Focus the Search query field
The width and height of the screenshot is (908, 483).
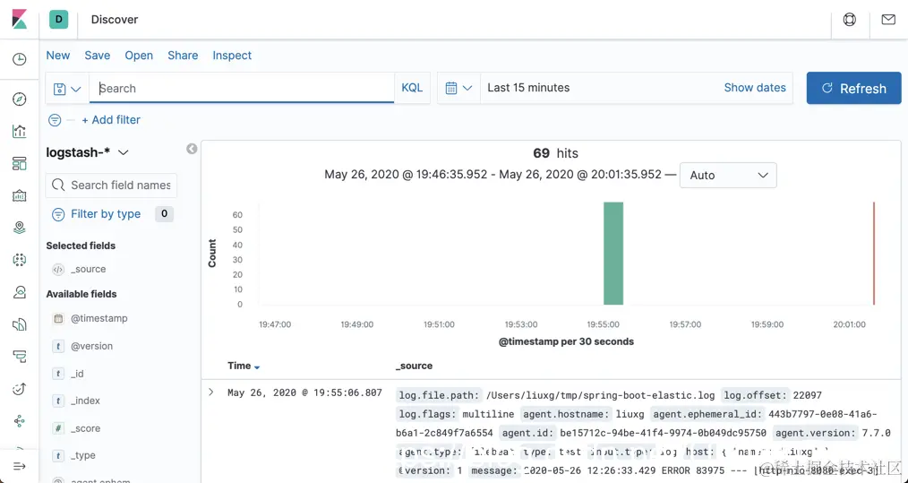tap(242, 88)
